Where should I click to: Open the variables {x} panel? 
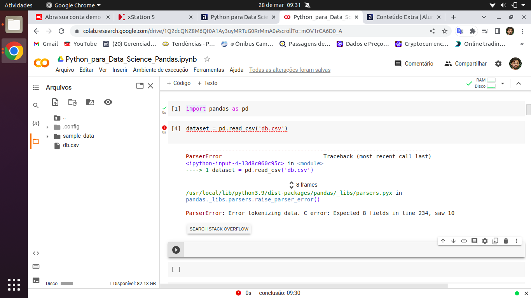[x=36, y=123]
